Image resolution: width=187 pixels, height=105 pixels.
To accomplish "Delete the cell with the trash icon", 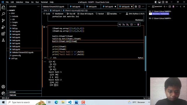I will click(x=138, y=24).
